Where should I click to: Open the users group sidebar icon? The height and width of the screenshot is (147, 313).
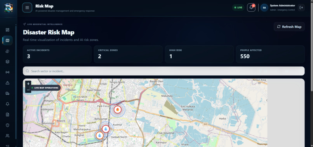click(7, 136)
